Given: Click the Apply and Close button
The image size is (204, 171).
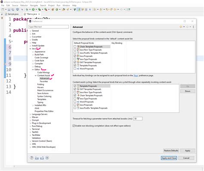Looking at the screenshot, I should (169, 158).
